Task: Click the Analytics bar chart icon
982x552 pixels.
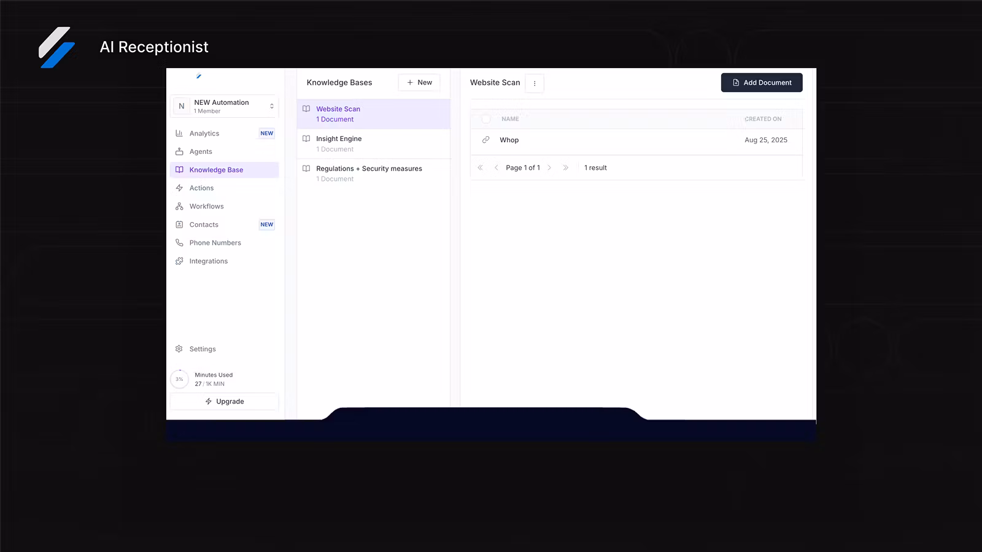Action: [x=179, y=133]
